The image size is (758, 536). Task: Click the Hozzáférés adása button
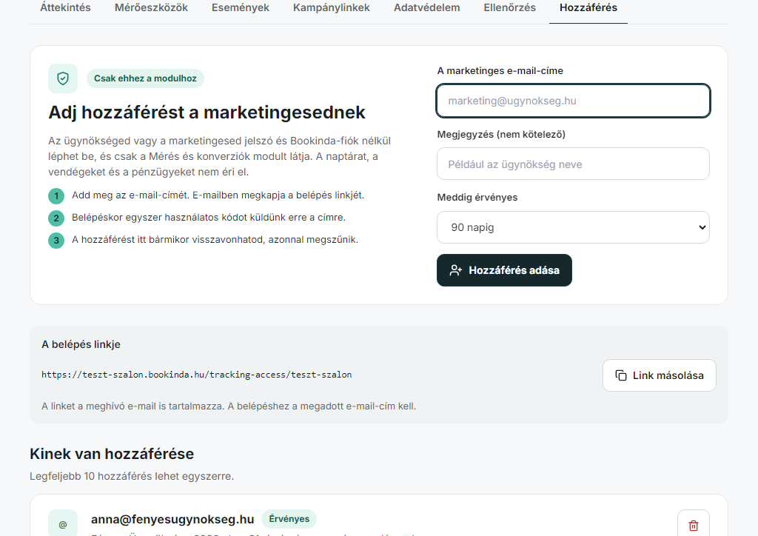504,270
